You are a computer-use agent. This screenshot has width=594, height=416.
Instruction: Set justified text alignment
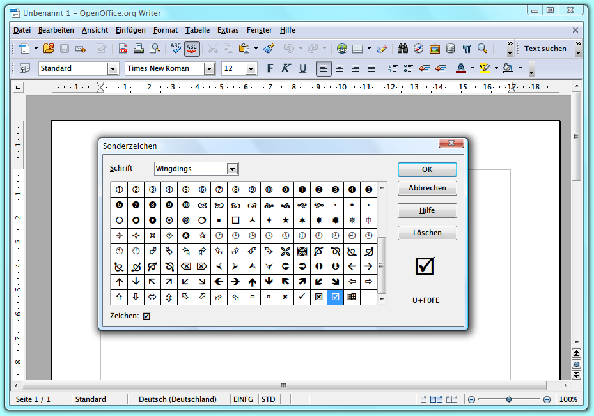[371, 68]
